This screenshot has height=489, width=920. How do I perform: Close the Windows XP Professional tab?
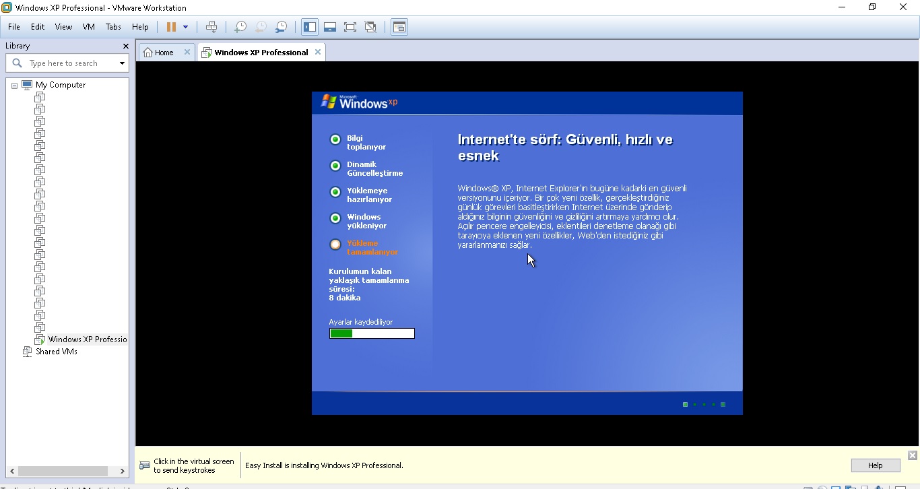coord(318,52)
